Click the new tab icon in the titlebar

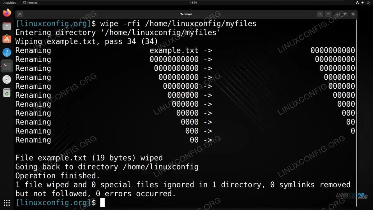tap(20, 14)
